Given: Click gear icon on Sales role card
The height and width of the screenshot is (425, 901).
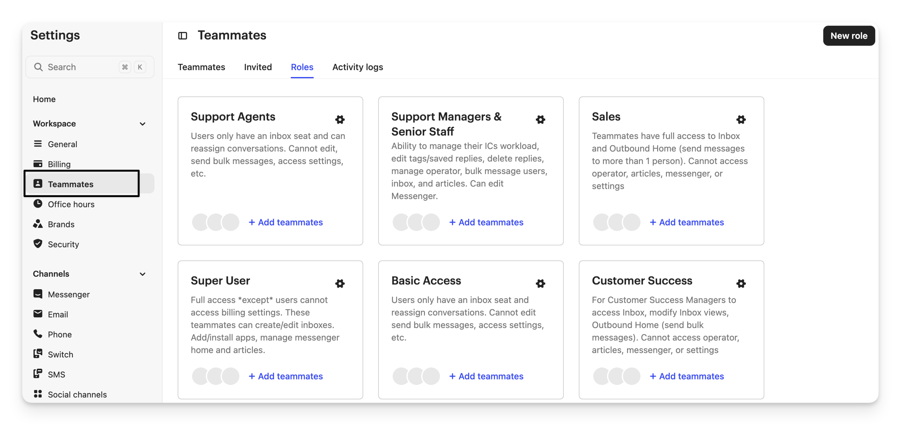Looking at the screenshot, I should pyautogui.click(x=741, y=120).
